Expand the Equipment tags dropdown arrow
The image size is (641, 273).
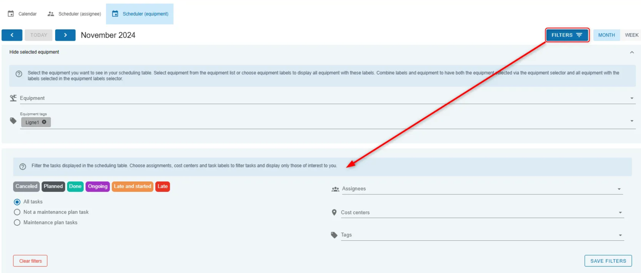click(x=632, y=121)
